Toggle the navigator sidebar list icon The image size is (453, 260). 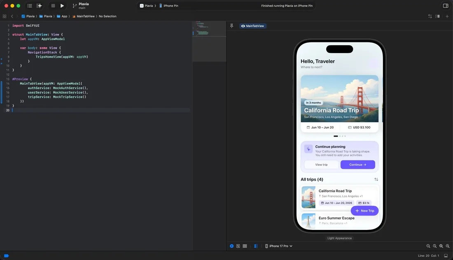pos(30,6)
